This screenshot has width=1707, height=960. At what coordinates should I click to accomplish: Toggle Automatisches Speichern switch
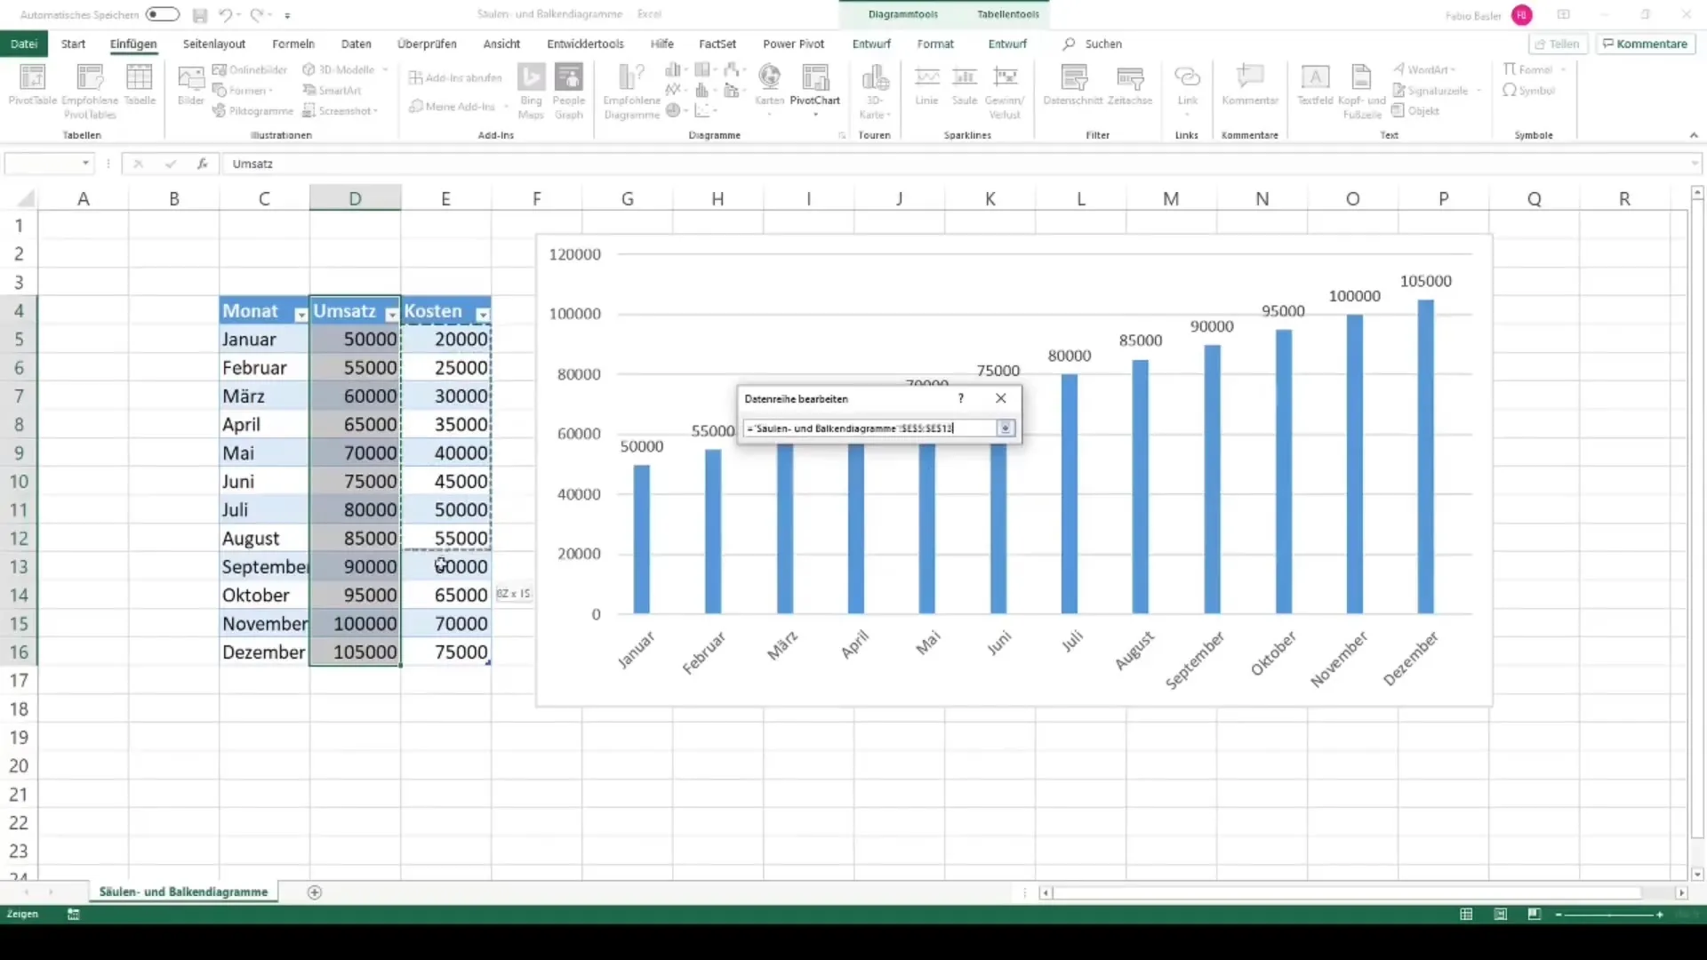(162, 14)
